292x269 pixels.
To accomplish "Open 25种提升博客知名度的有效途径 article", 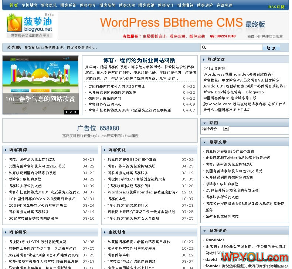I will tap(232, 190).
